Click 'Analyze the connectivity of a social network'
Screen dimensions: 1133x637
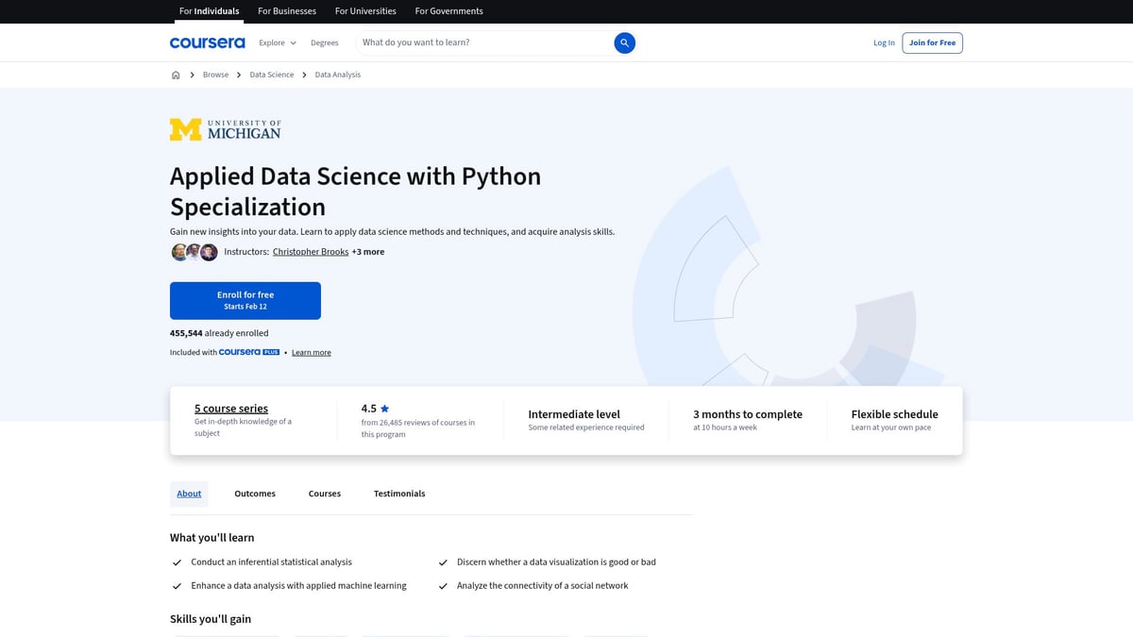tap(543, 585)
